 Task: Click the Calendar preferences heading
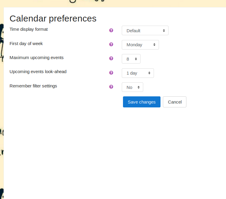coord(53,18)
